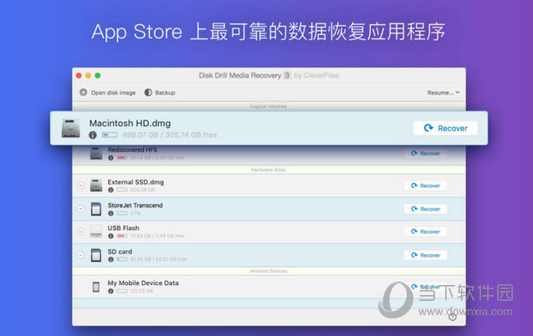Screen dimensions: 533x336
Task: Click Recover for My Mobile Device Data
Action: coord(426,287)
